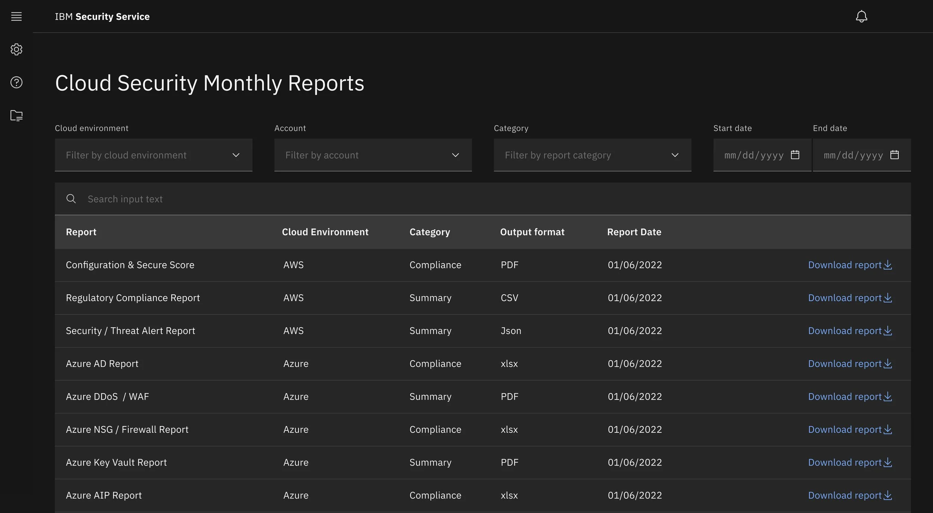
Task: Click the settings gear sidebar icon
Action: pyautogui.click(x=16, y=49)
